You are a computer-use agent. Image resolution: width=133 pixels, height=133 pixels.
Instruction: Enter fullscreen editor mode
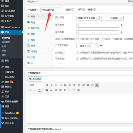click(x=92, y=85)
